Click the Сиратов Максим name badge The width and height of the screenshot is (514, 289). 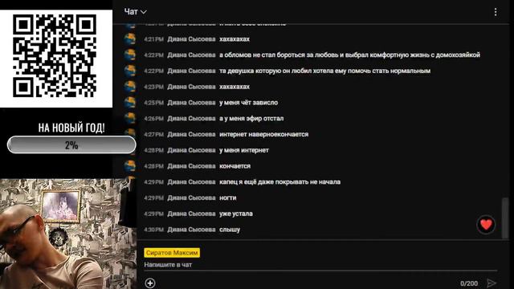point(172,253)
